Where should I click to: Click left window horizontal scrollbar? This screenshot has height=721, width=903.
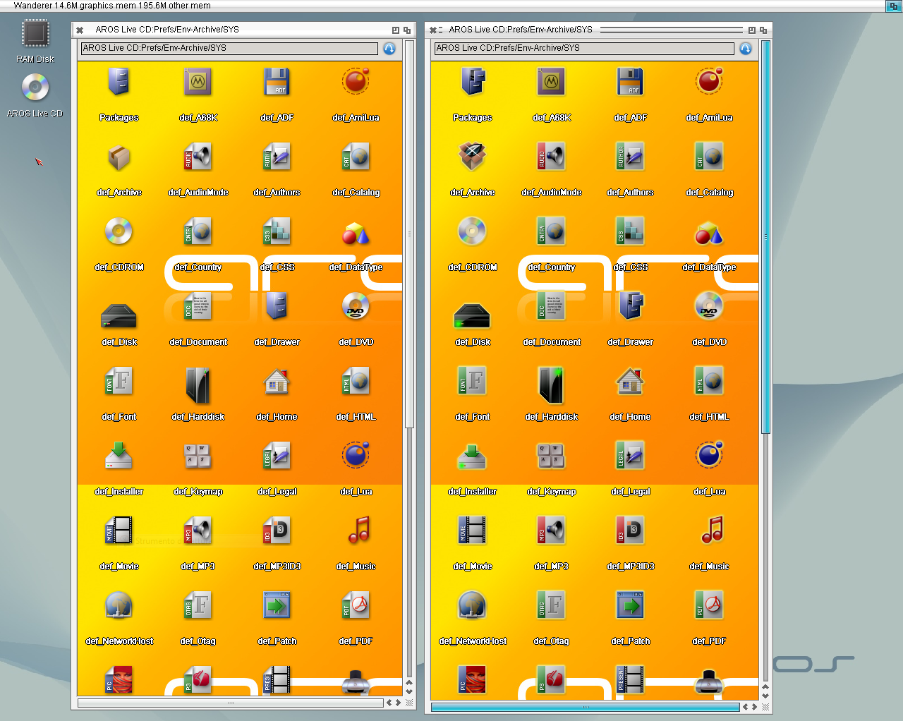(230, 703)
